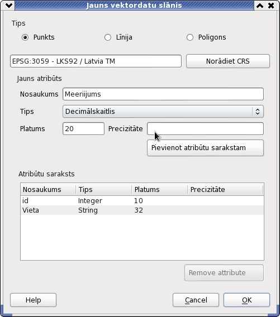The height and width of the screenshot is (317, 280).
Task: Sort list by Platums column header
Action: click(x=160, y=189)
